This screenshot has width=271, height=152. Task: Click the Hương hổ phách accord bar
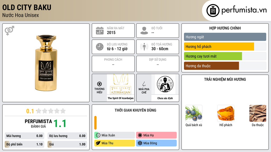(x=225, y=46)
